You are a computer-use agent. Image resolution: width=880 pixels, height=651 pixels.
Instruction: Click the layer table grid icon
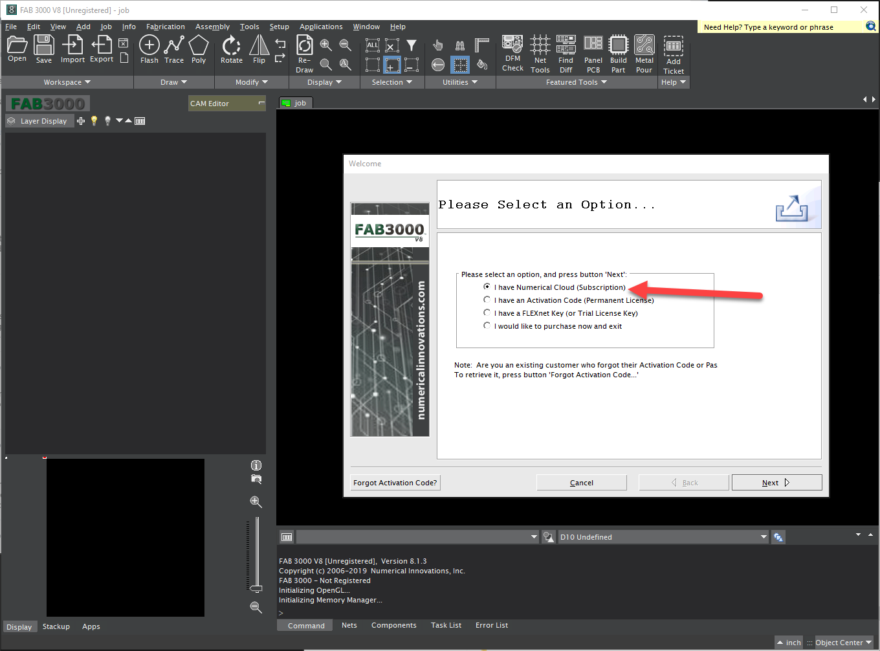(140, 121)
